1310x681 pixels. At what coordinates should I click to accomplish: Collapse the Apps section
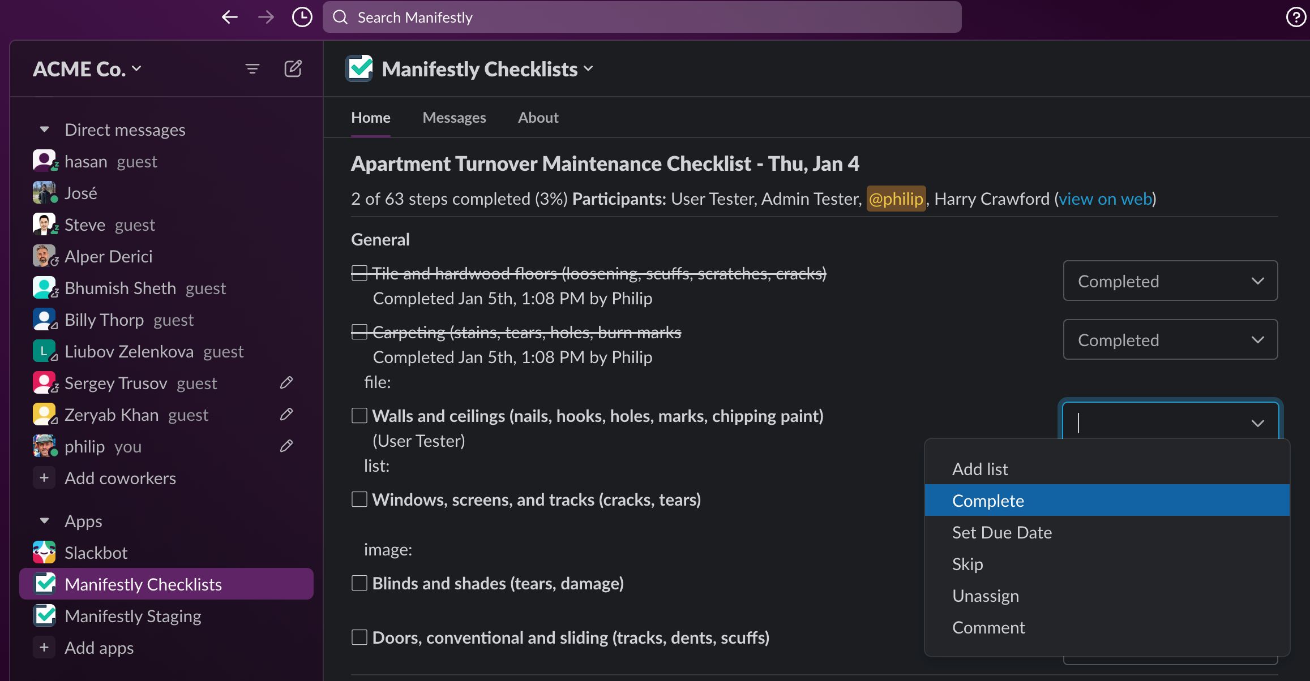tap(44, 520)
